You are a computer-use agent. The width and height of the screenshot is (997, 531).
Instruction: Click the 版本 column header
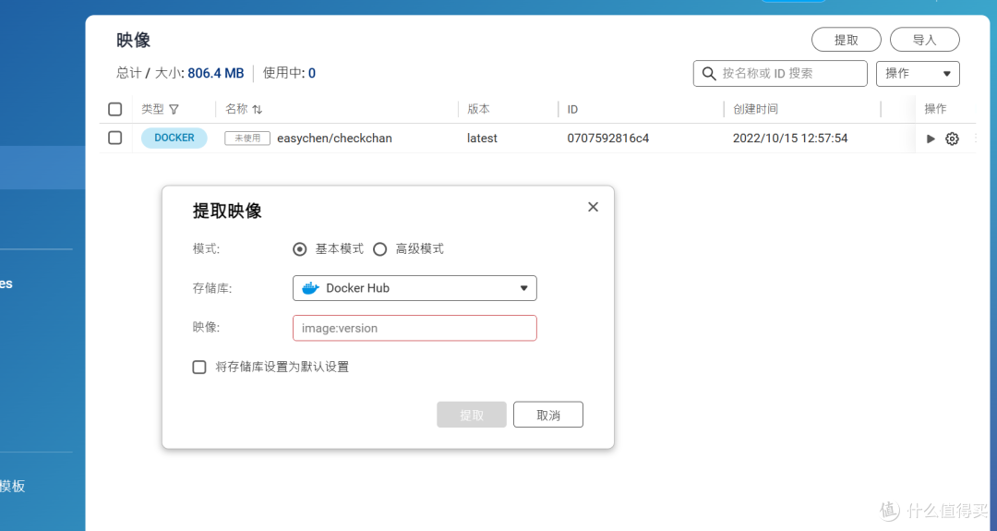click(x=478, y=109)
